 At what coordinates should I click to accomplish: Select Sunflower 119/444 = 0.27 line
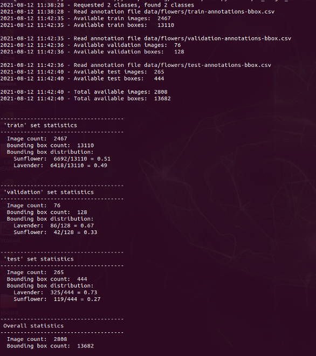pyautogui.click(x=57, y=299)
